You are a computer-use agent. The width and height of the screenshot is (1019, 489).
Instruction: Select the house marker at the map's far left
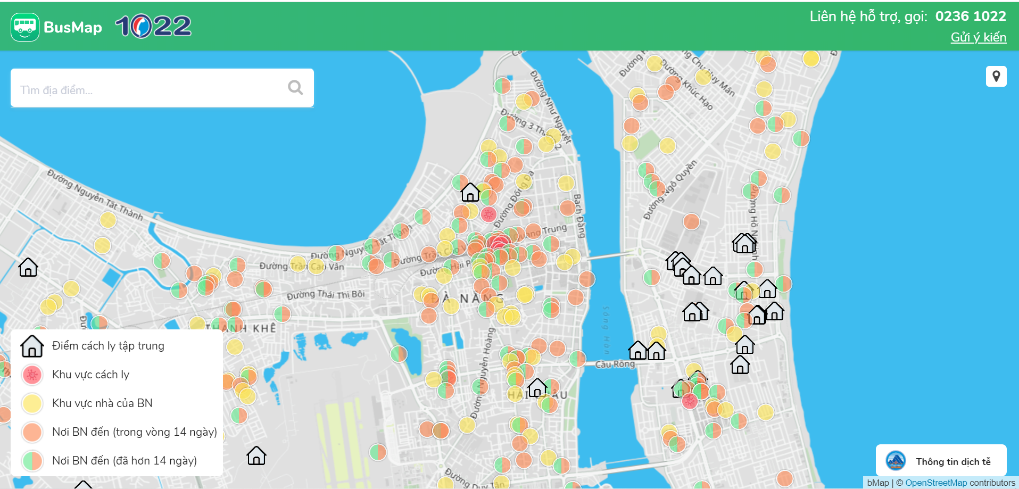[x=28, y=267]
